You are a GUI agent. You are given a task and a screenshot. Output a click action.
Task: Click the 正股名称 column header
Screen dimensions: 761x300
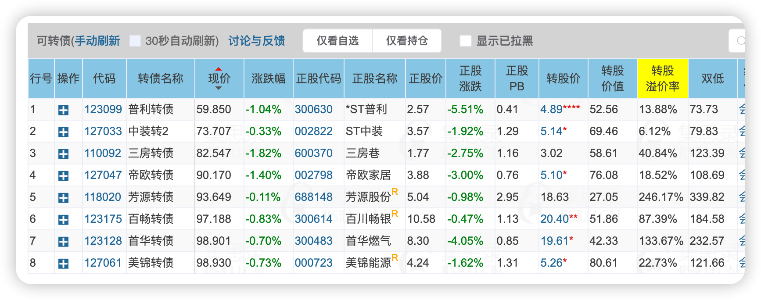pos(374,79)
